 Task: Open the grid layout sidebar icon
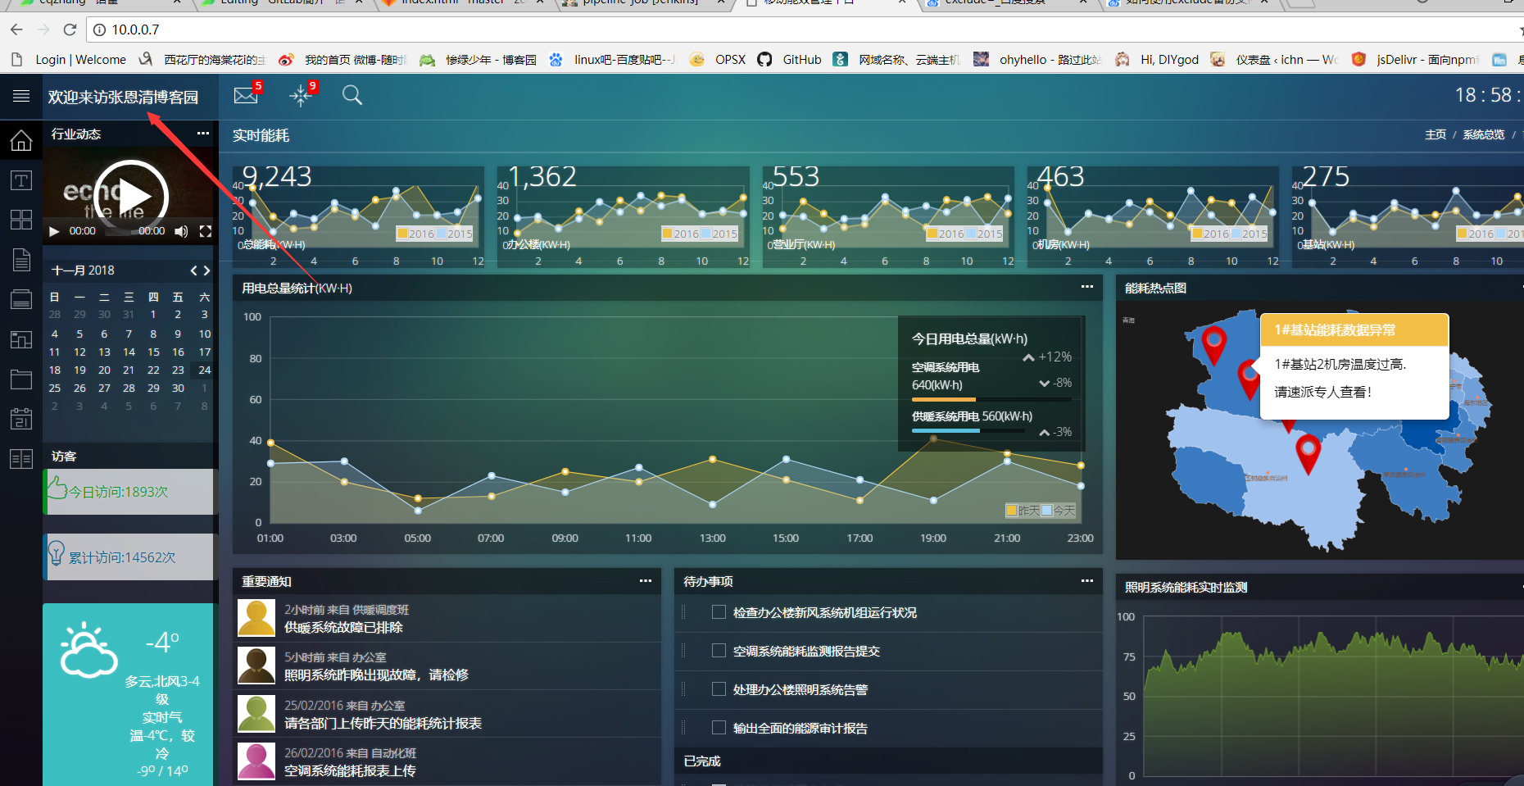[x=21, y=220]
